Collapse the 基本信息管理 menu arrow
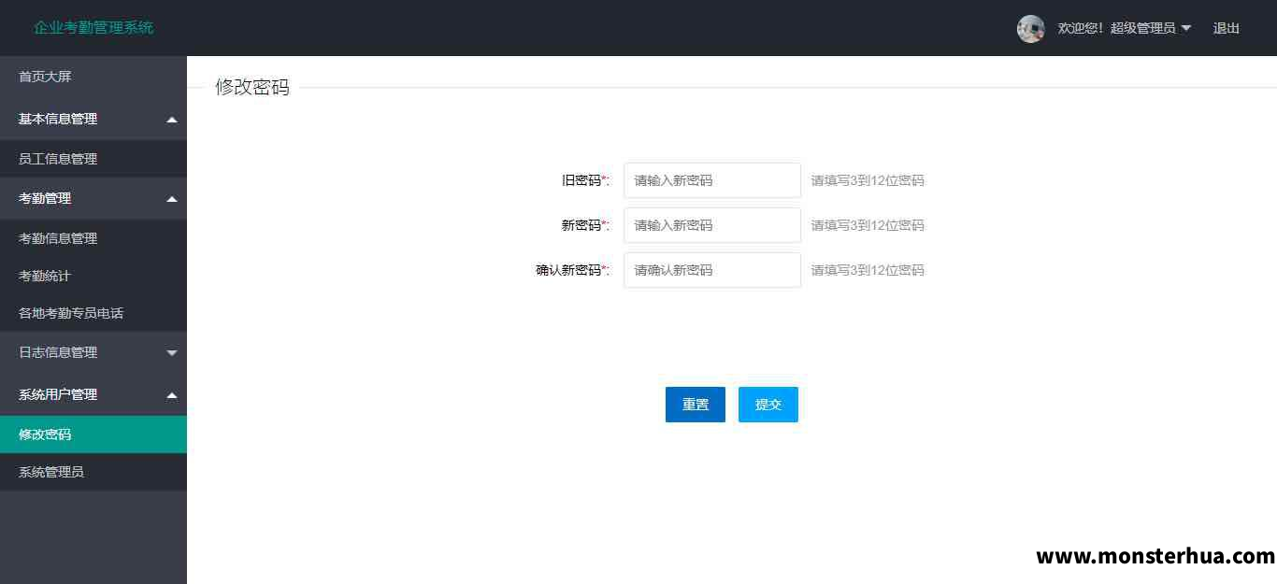 171,120
